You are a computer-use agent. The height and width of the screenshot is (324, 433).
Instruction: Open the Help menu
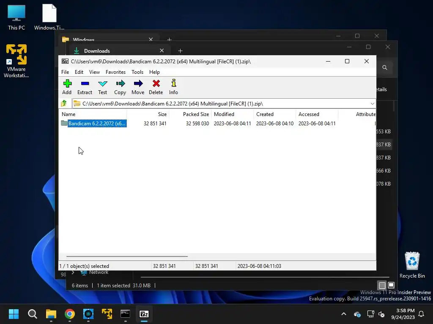pos(154,72)
